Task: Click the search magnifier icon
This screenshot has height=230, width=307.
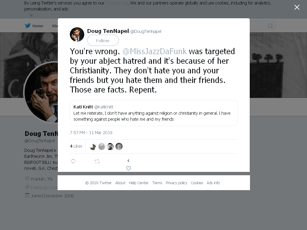Action: 270,26
